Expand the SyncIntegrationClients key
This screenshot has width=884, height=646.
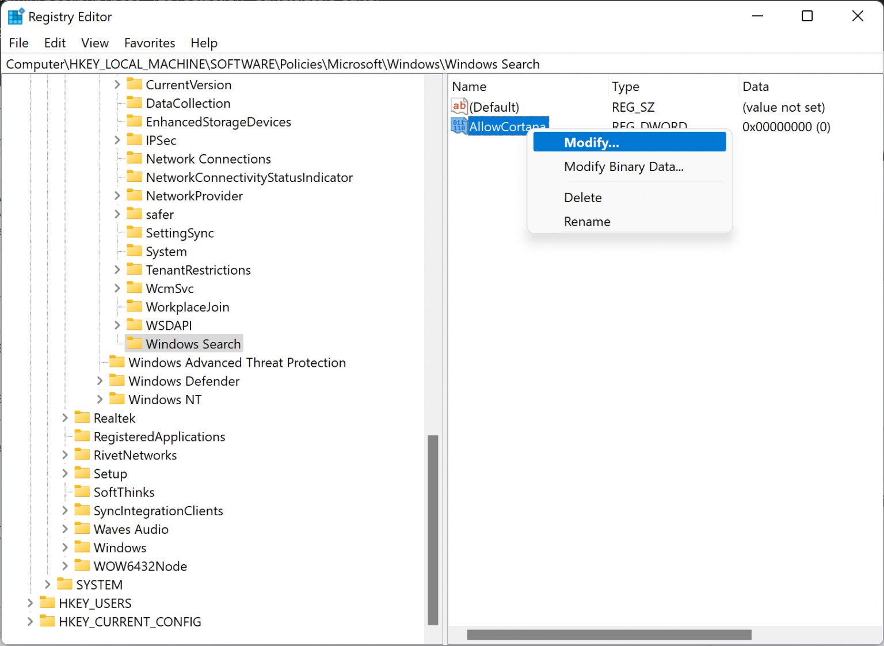click(65, 510)
